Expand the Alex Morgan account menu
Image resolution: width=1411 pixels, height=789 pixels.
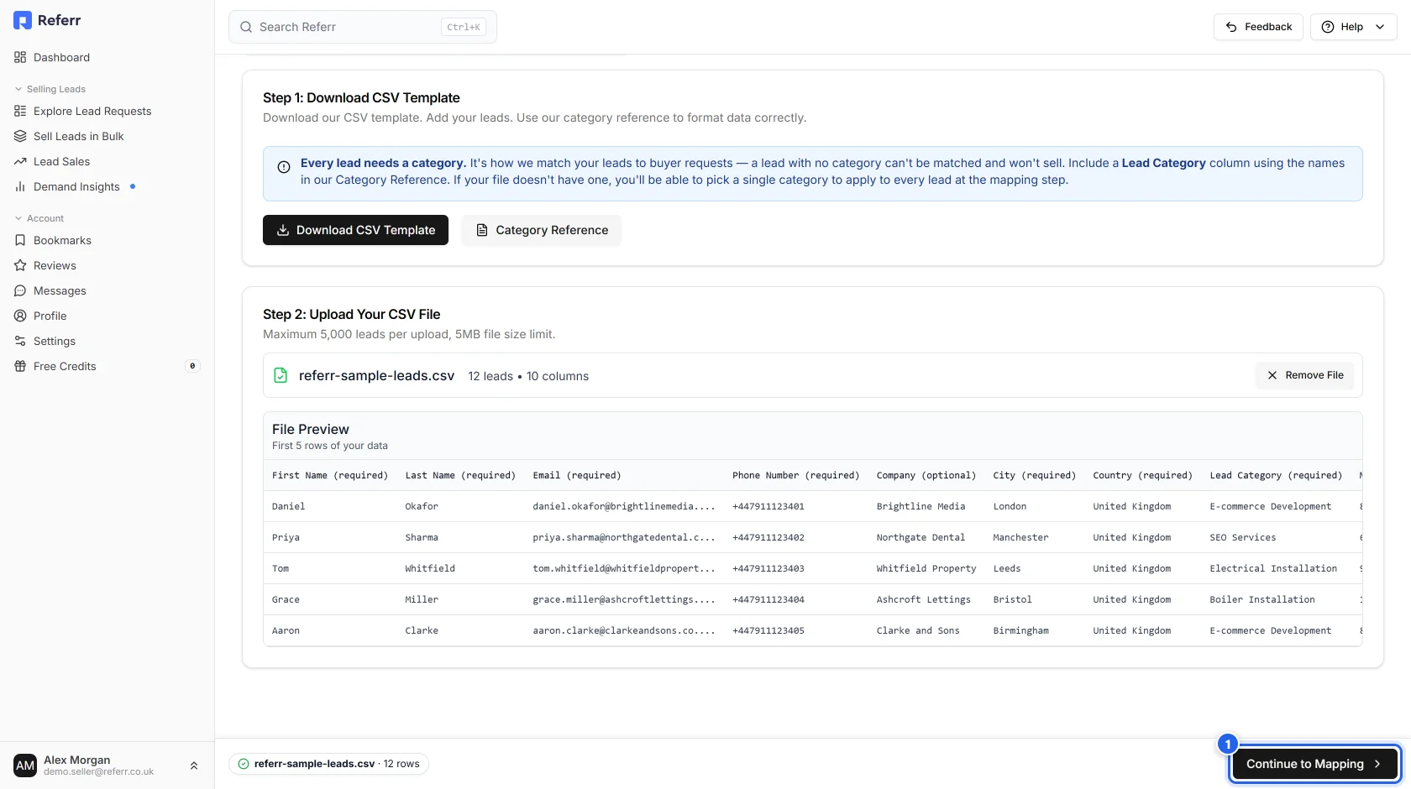tap(194, 765)
